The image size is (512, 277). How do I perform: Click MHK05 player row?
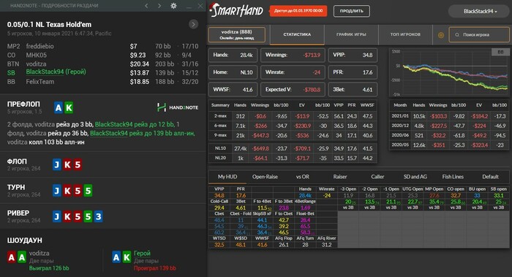point(102,55)
